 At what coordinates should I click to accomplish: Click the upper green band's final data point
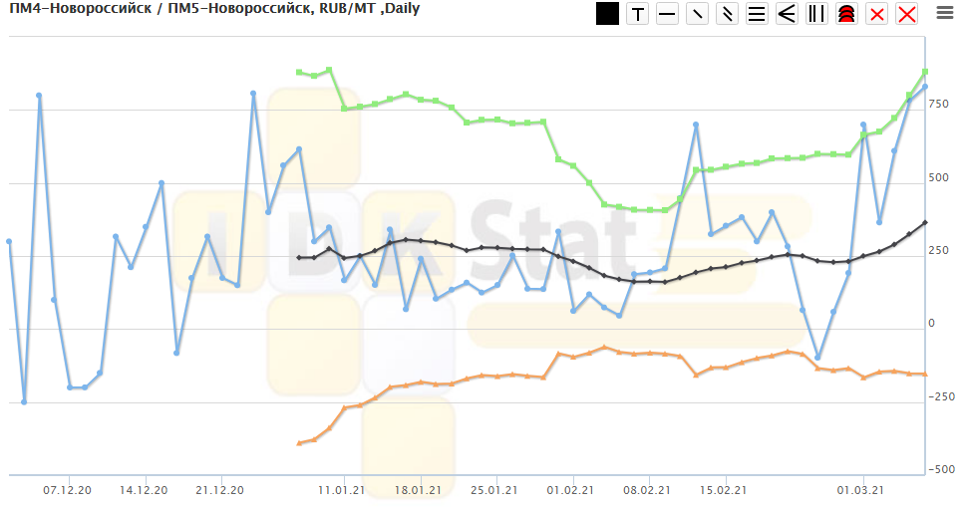(x=925, y=72)
